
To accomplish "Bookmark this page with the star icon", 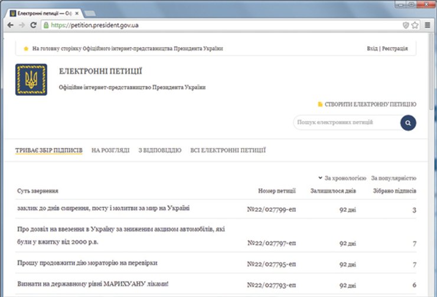I will (x=415, y=25).
